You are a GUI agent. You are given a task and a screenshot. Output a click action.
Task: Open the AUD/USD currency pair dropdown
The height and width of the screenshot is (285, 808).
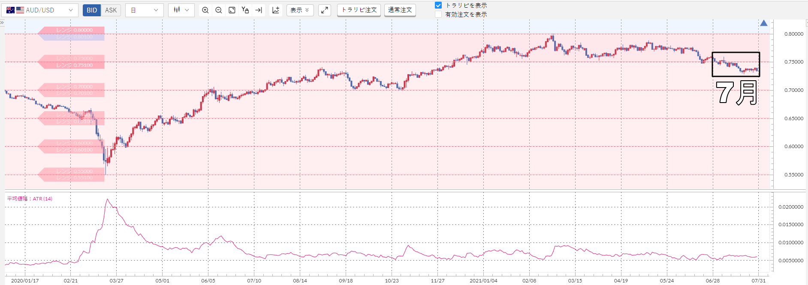pyautogui.click(x=39, y=10)
